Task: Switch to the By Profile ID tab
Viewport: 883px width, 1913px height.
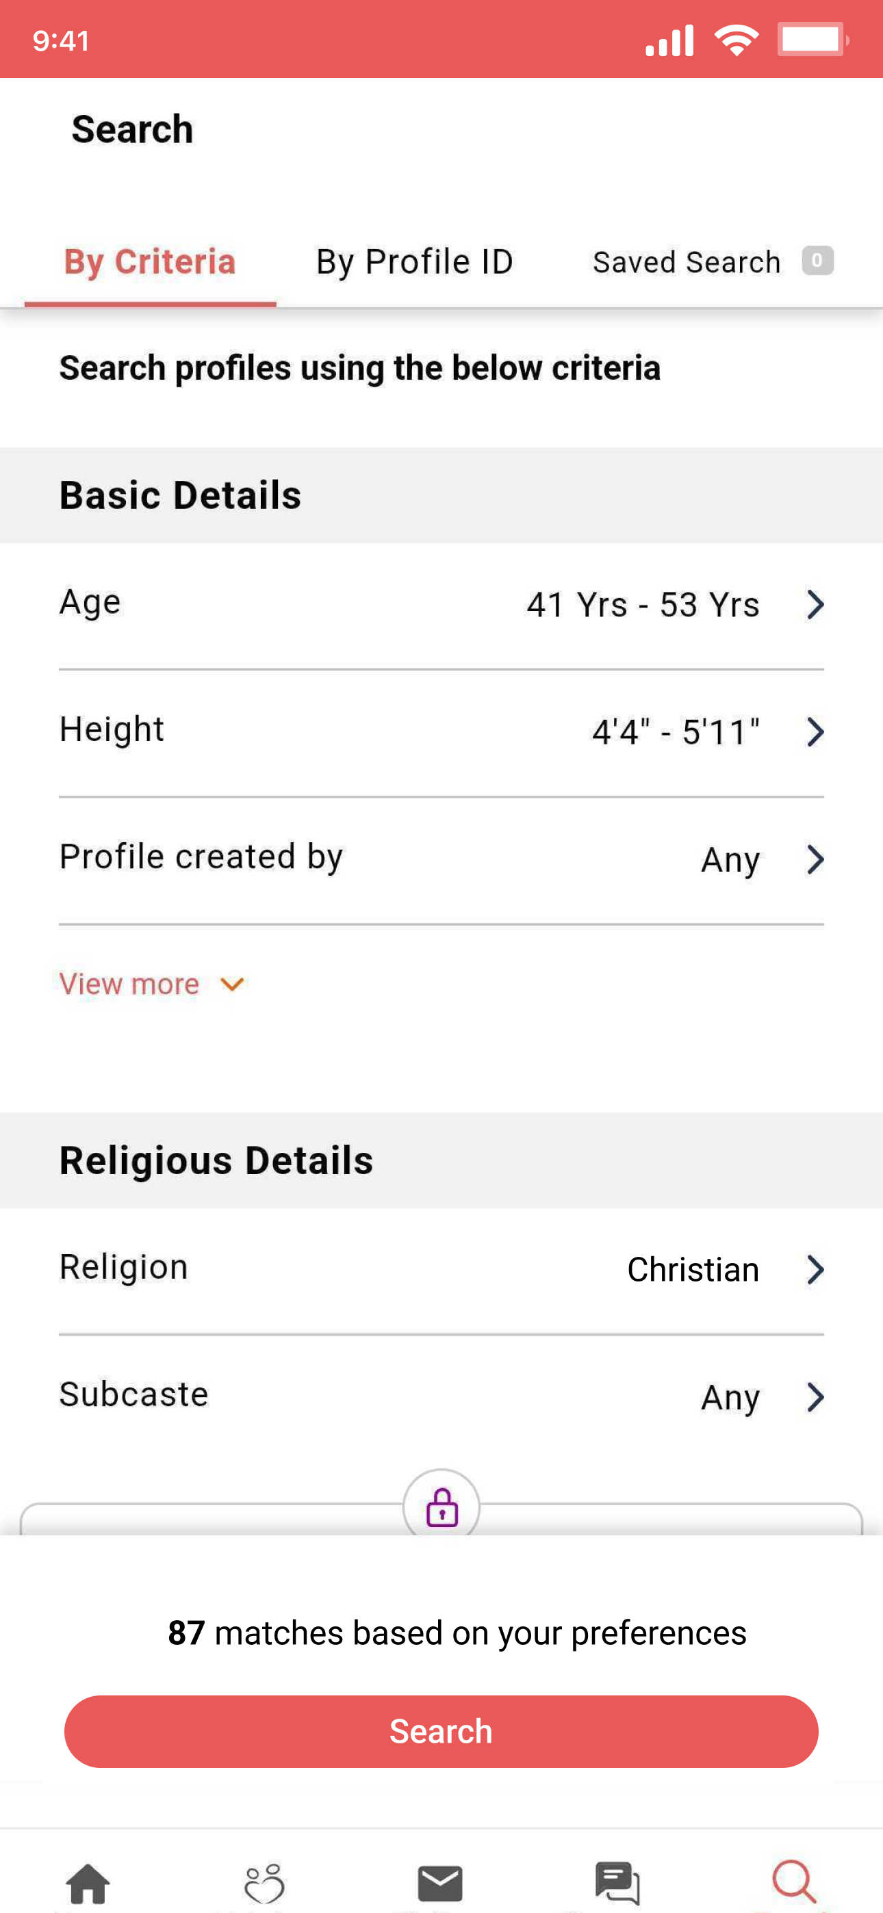Action: tap(415, 261)
